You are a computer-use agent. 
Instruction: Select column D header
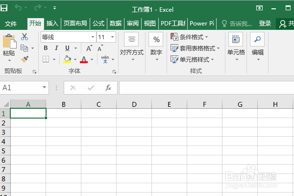tap(134, 104)
